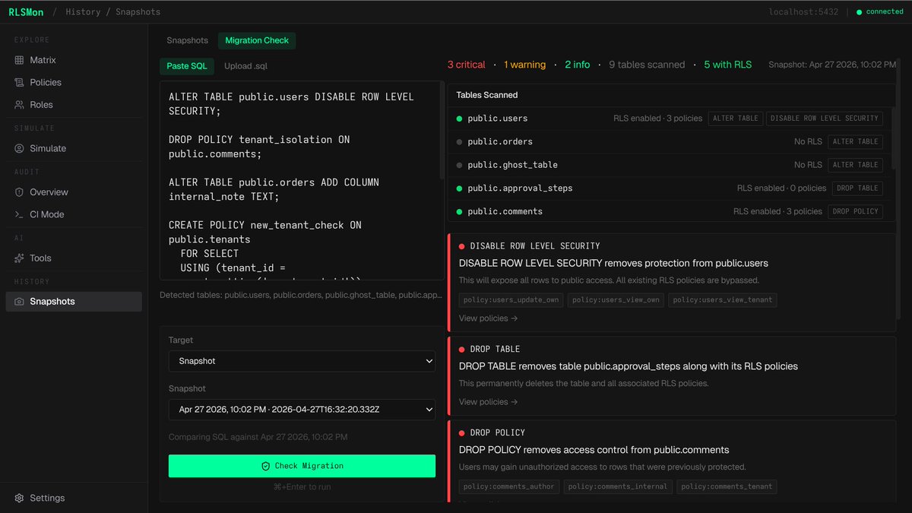
Task: Click the policy:comments_author tag
Action: (509, 486)
